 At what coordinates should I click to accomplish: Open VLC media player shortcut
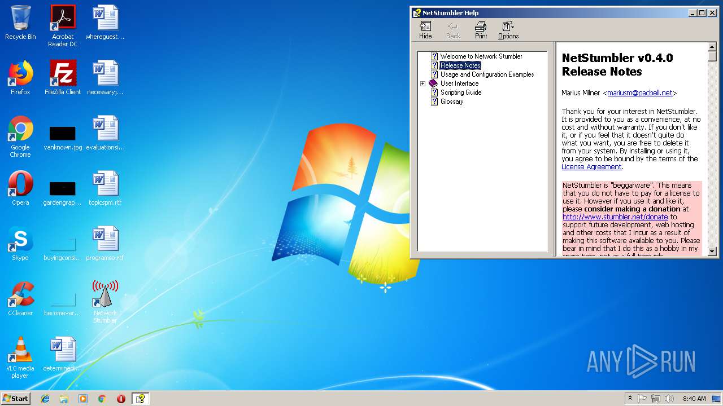click(x=20, y=358)
